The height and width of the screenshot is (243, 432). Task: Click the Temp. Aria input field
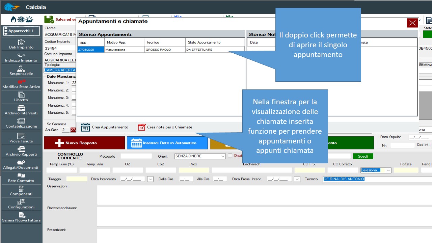tap(95, 170)
